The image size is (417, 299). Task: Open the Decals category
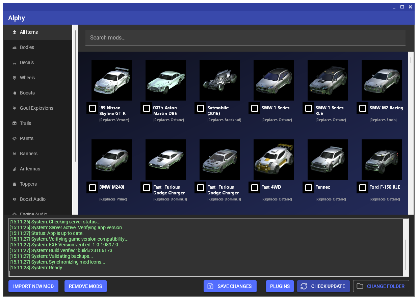pyautogui.click(x=38, y=63)
